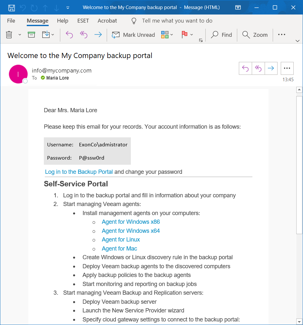Archive this email using the archive icon

(x=32, y=34)
